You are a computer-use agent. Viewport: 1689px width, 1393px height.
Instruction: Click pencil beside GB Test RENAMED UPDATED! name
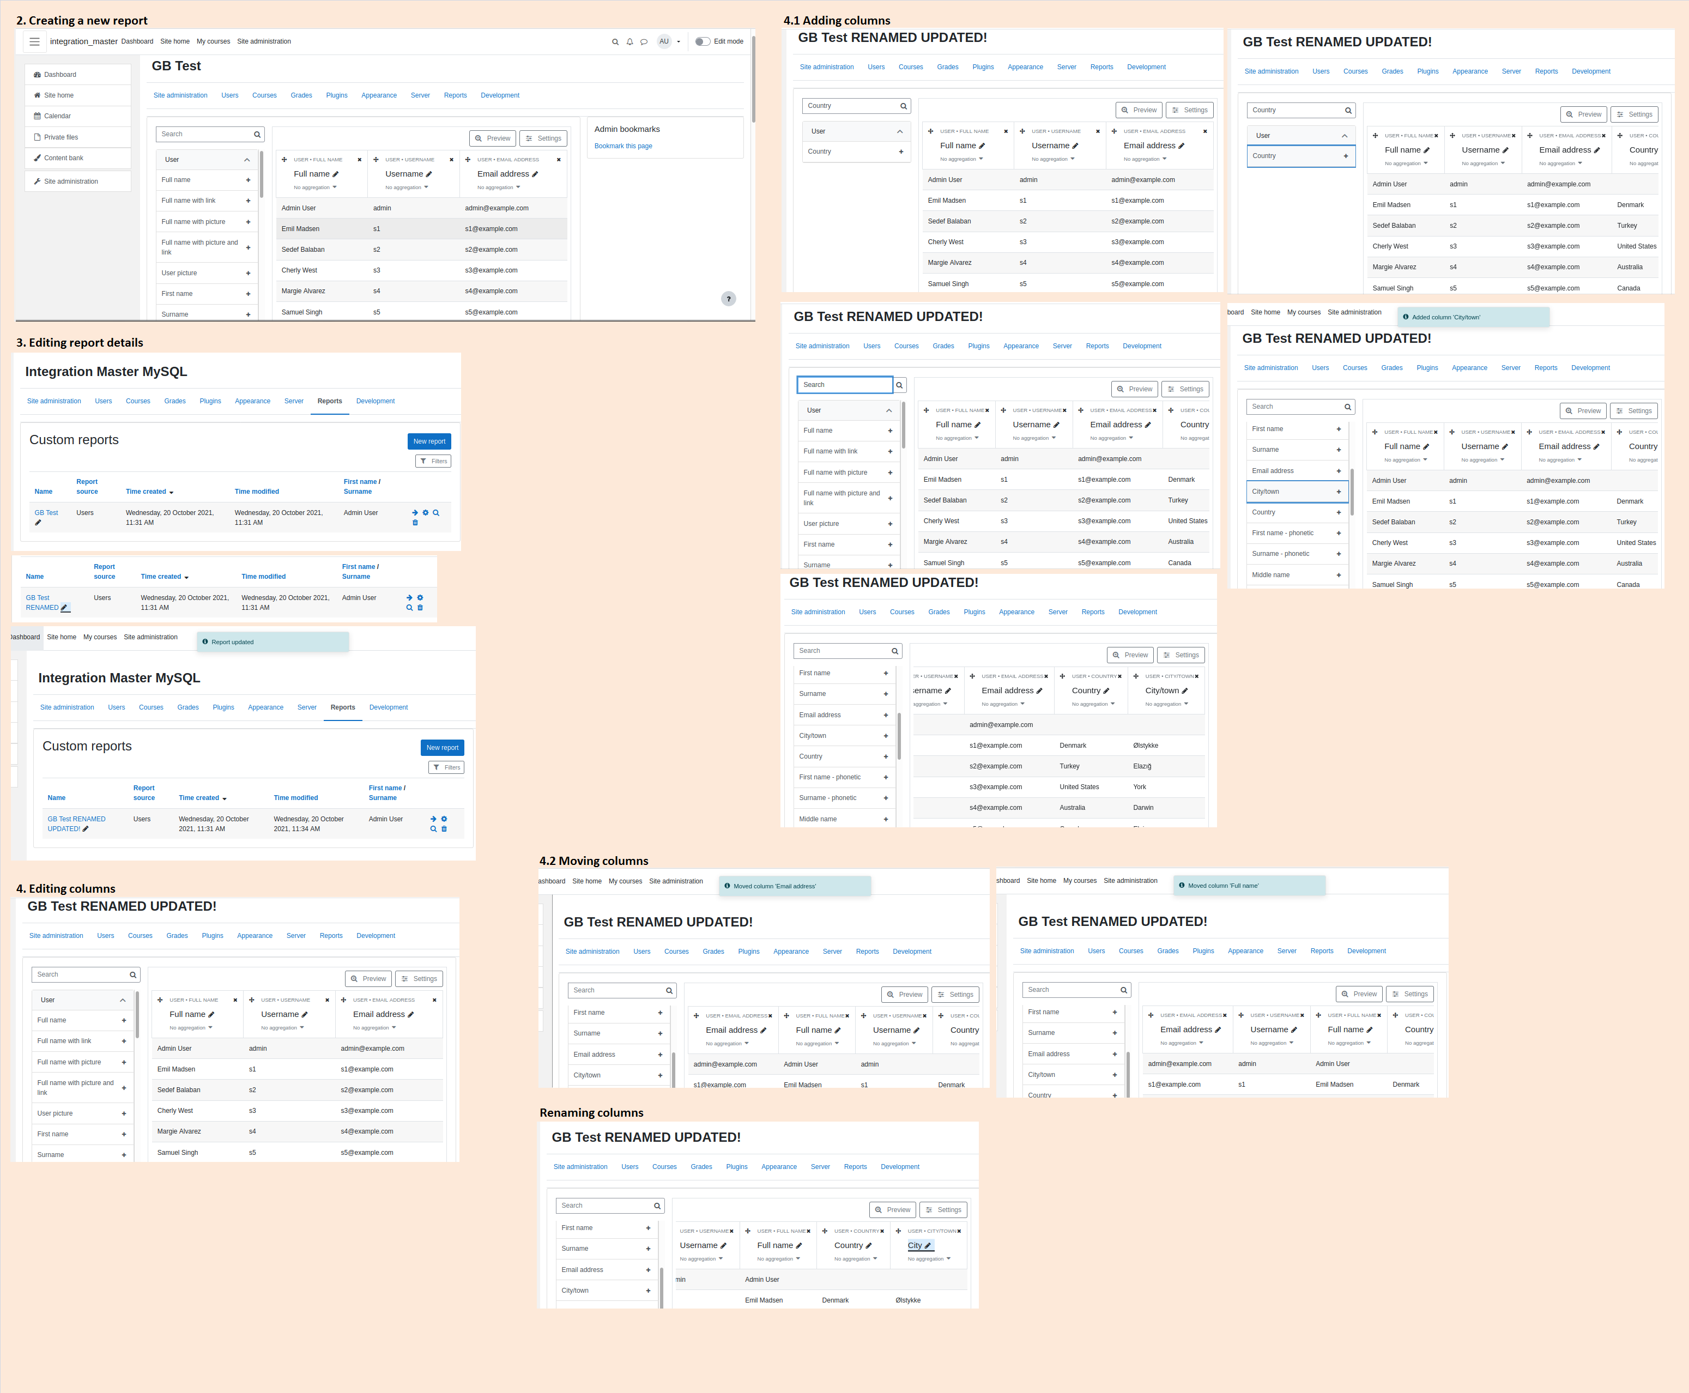point(86,829)
